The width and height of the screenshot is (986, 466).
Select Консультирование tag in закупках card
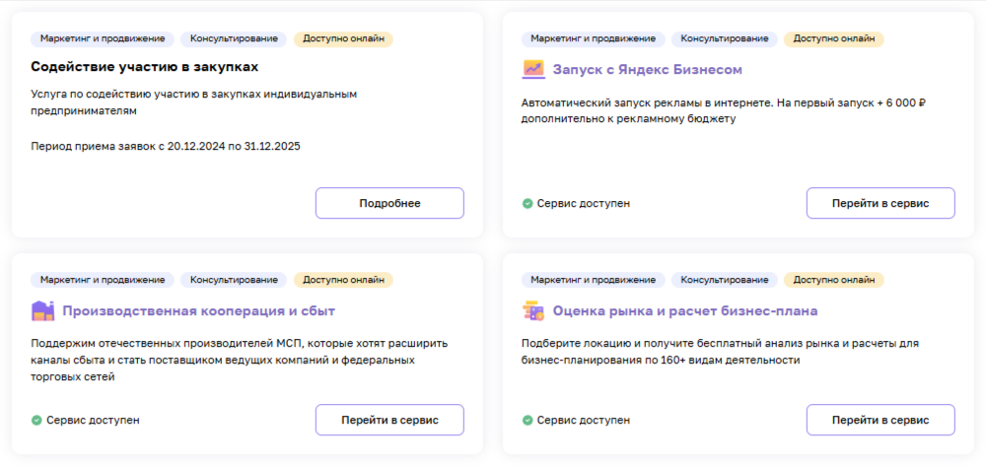(234, 39)
